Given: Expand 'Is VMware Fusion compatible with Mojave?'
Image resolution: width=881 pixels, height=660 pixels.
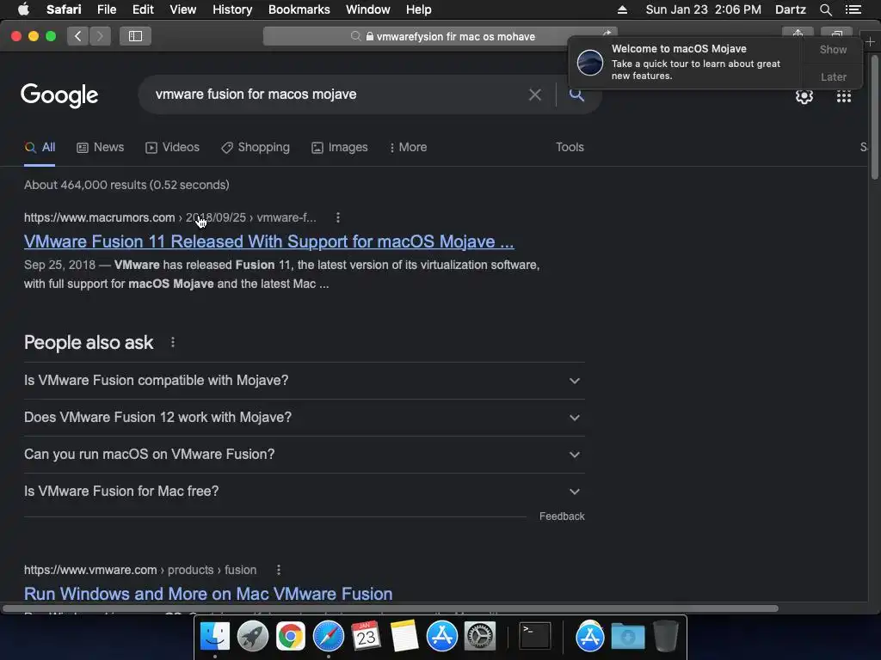Looking at the screenshot, I should coord(304,381).
